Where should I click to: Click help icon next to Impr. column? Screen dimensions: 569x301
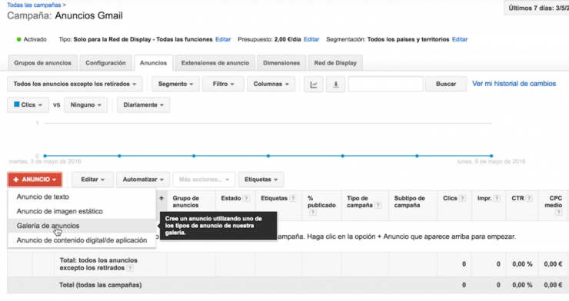[x=497, y=198]
